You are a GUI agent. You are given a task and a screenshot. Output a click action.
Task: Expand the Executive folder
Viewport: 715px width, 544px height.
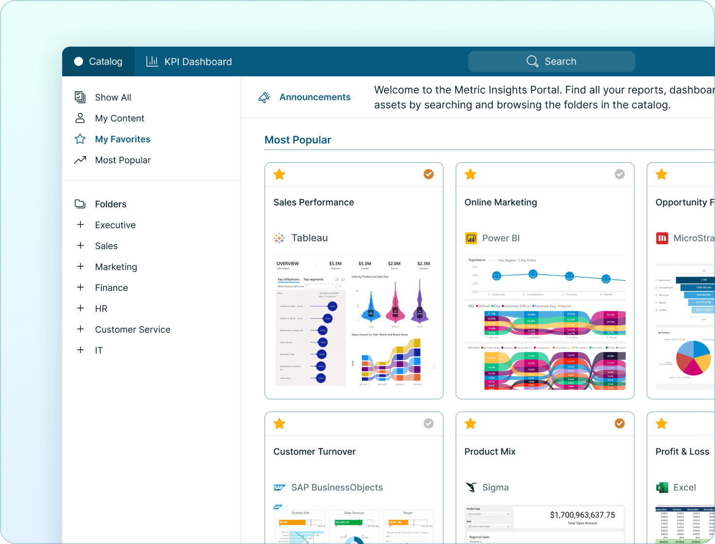(81, 224)
